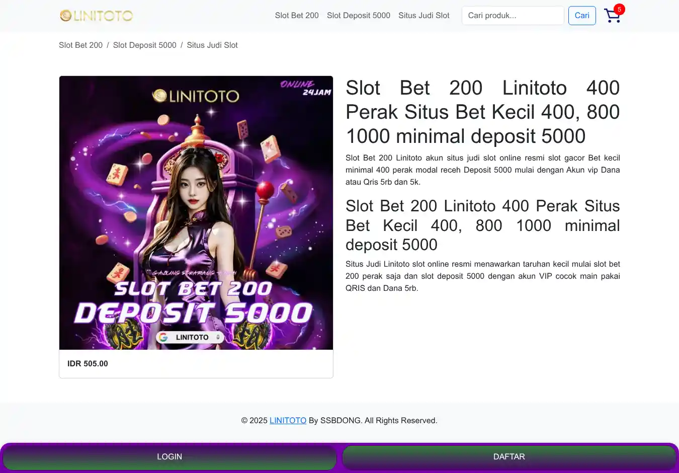Open Situs Judi Slot in top navigation
Viewport: 679px width, 473px height.
coord(424,16)
